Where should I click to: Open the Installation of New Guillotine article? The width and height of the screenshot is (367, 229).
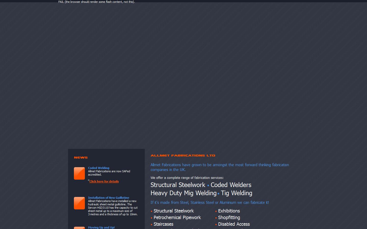click(109, 197)
